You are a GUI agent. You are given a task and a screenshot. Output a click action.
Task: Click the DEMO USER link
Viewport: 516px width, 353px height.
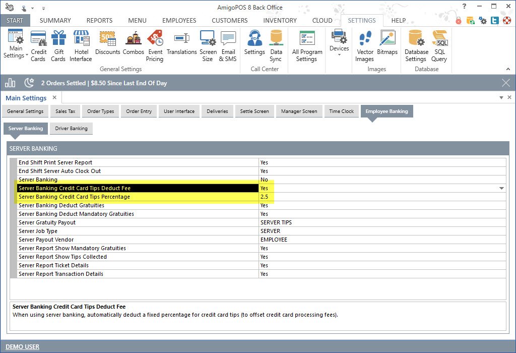tap(22, 346)
